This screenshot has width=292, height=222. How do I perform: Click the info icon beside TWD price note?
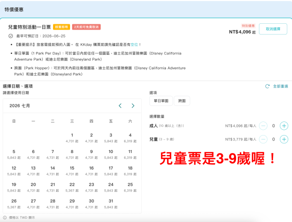tap(5, 218)
